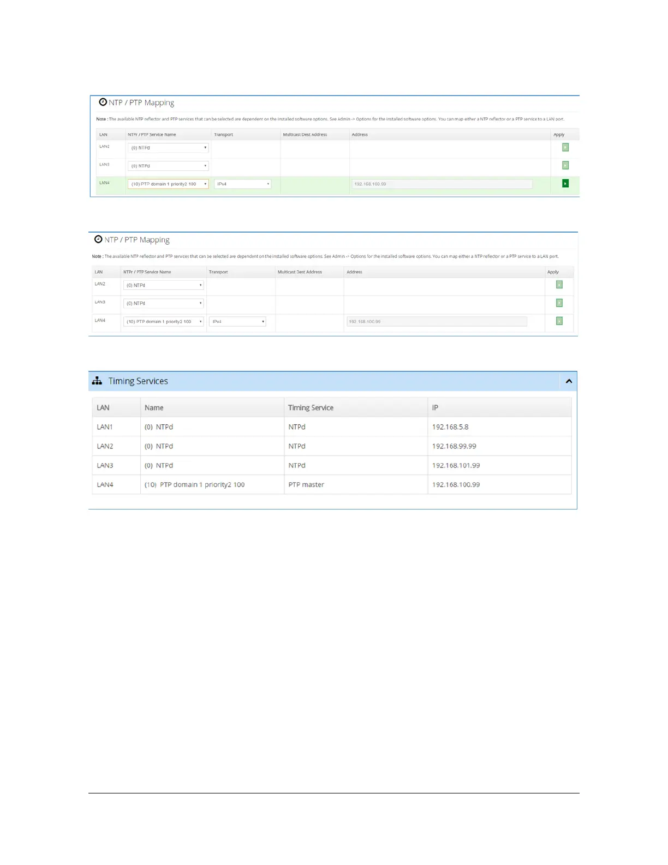Select the LAN2 row label in Timing Services
The width and height of the screenshot is (668, 865).
coord(105,446)
